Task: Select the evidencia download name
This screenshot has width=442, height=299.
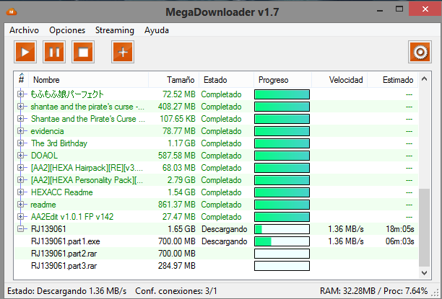Action: click(x=47, y=131)
